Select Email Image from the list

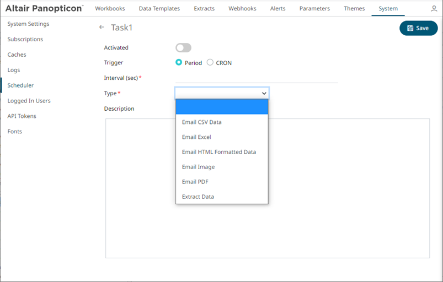pos(198,167)
